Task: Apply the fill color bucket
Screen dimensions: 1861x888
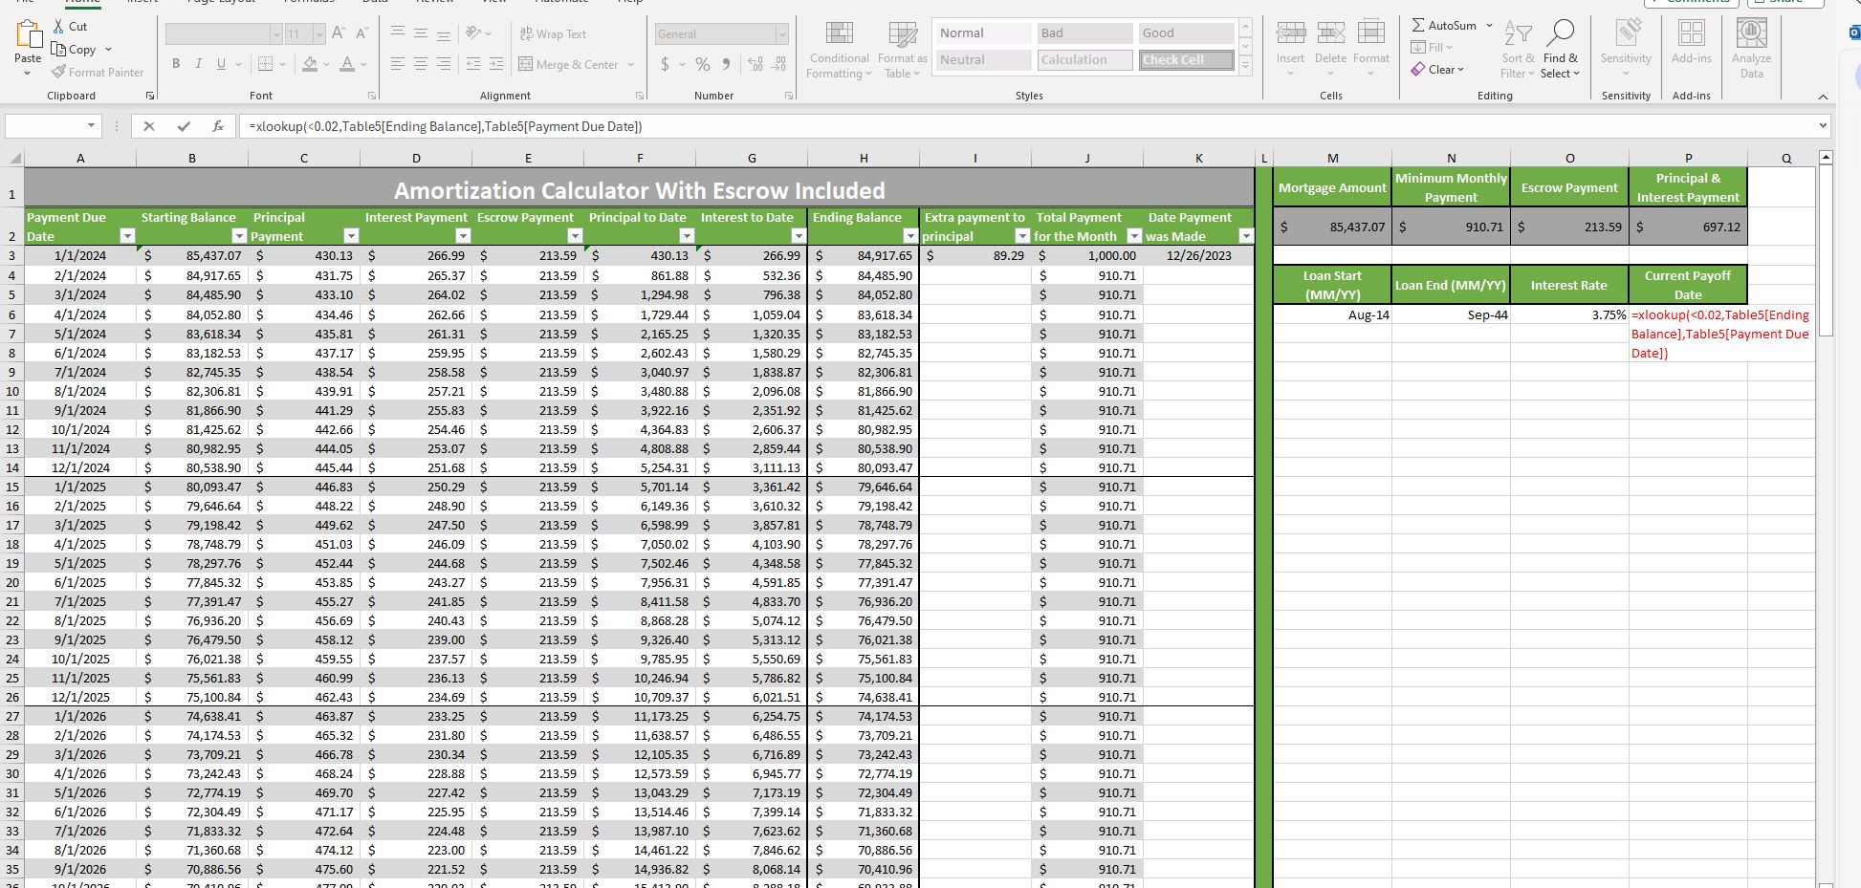Action: point(310,64)
